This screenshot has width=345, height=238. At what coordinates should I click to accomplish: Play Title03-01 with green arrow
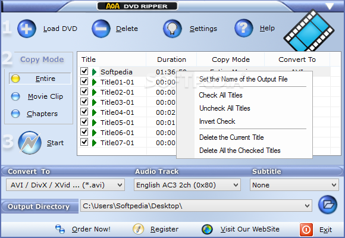pyautogui.click(x=94, y=102)
